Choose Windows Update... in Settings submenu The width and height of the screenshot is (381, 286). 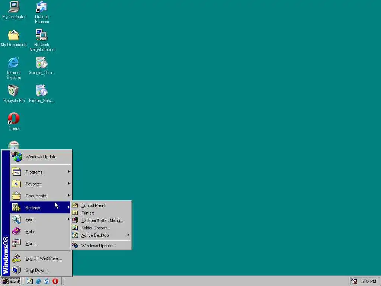101,246
